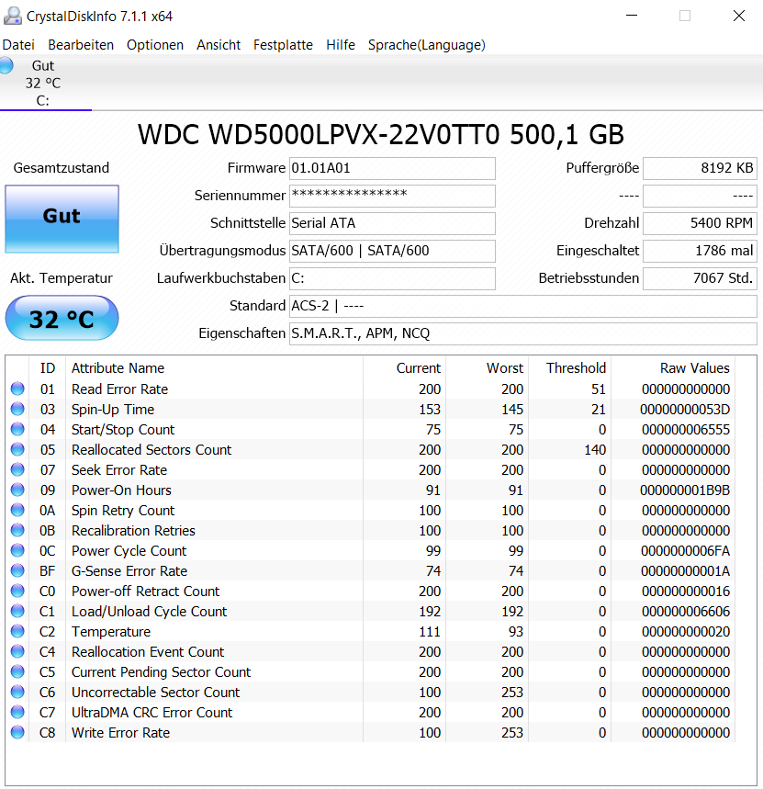
Task: Open the Datei menu
Action: 18,45
